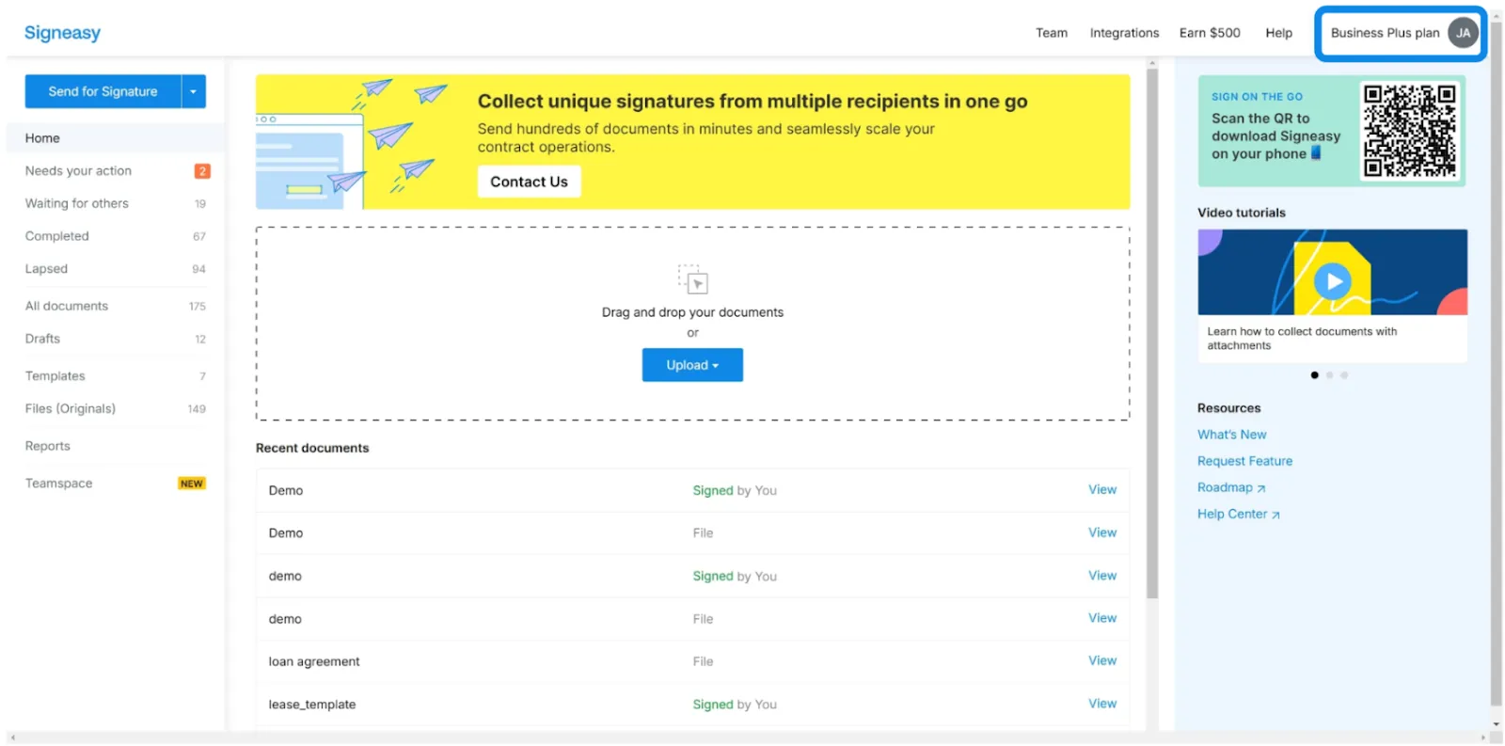Image resolution: width=1505 pixels, height=746 pixels.
Task: Open the JA user avatar
Action: pos(1463,33)
